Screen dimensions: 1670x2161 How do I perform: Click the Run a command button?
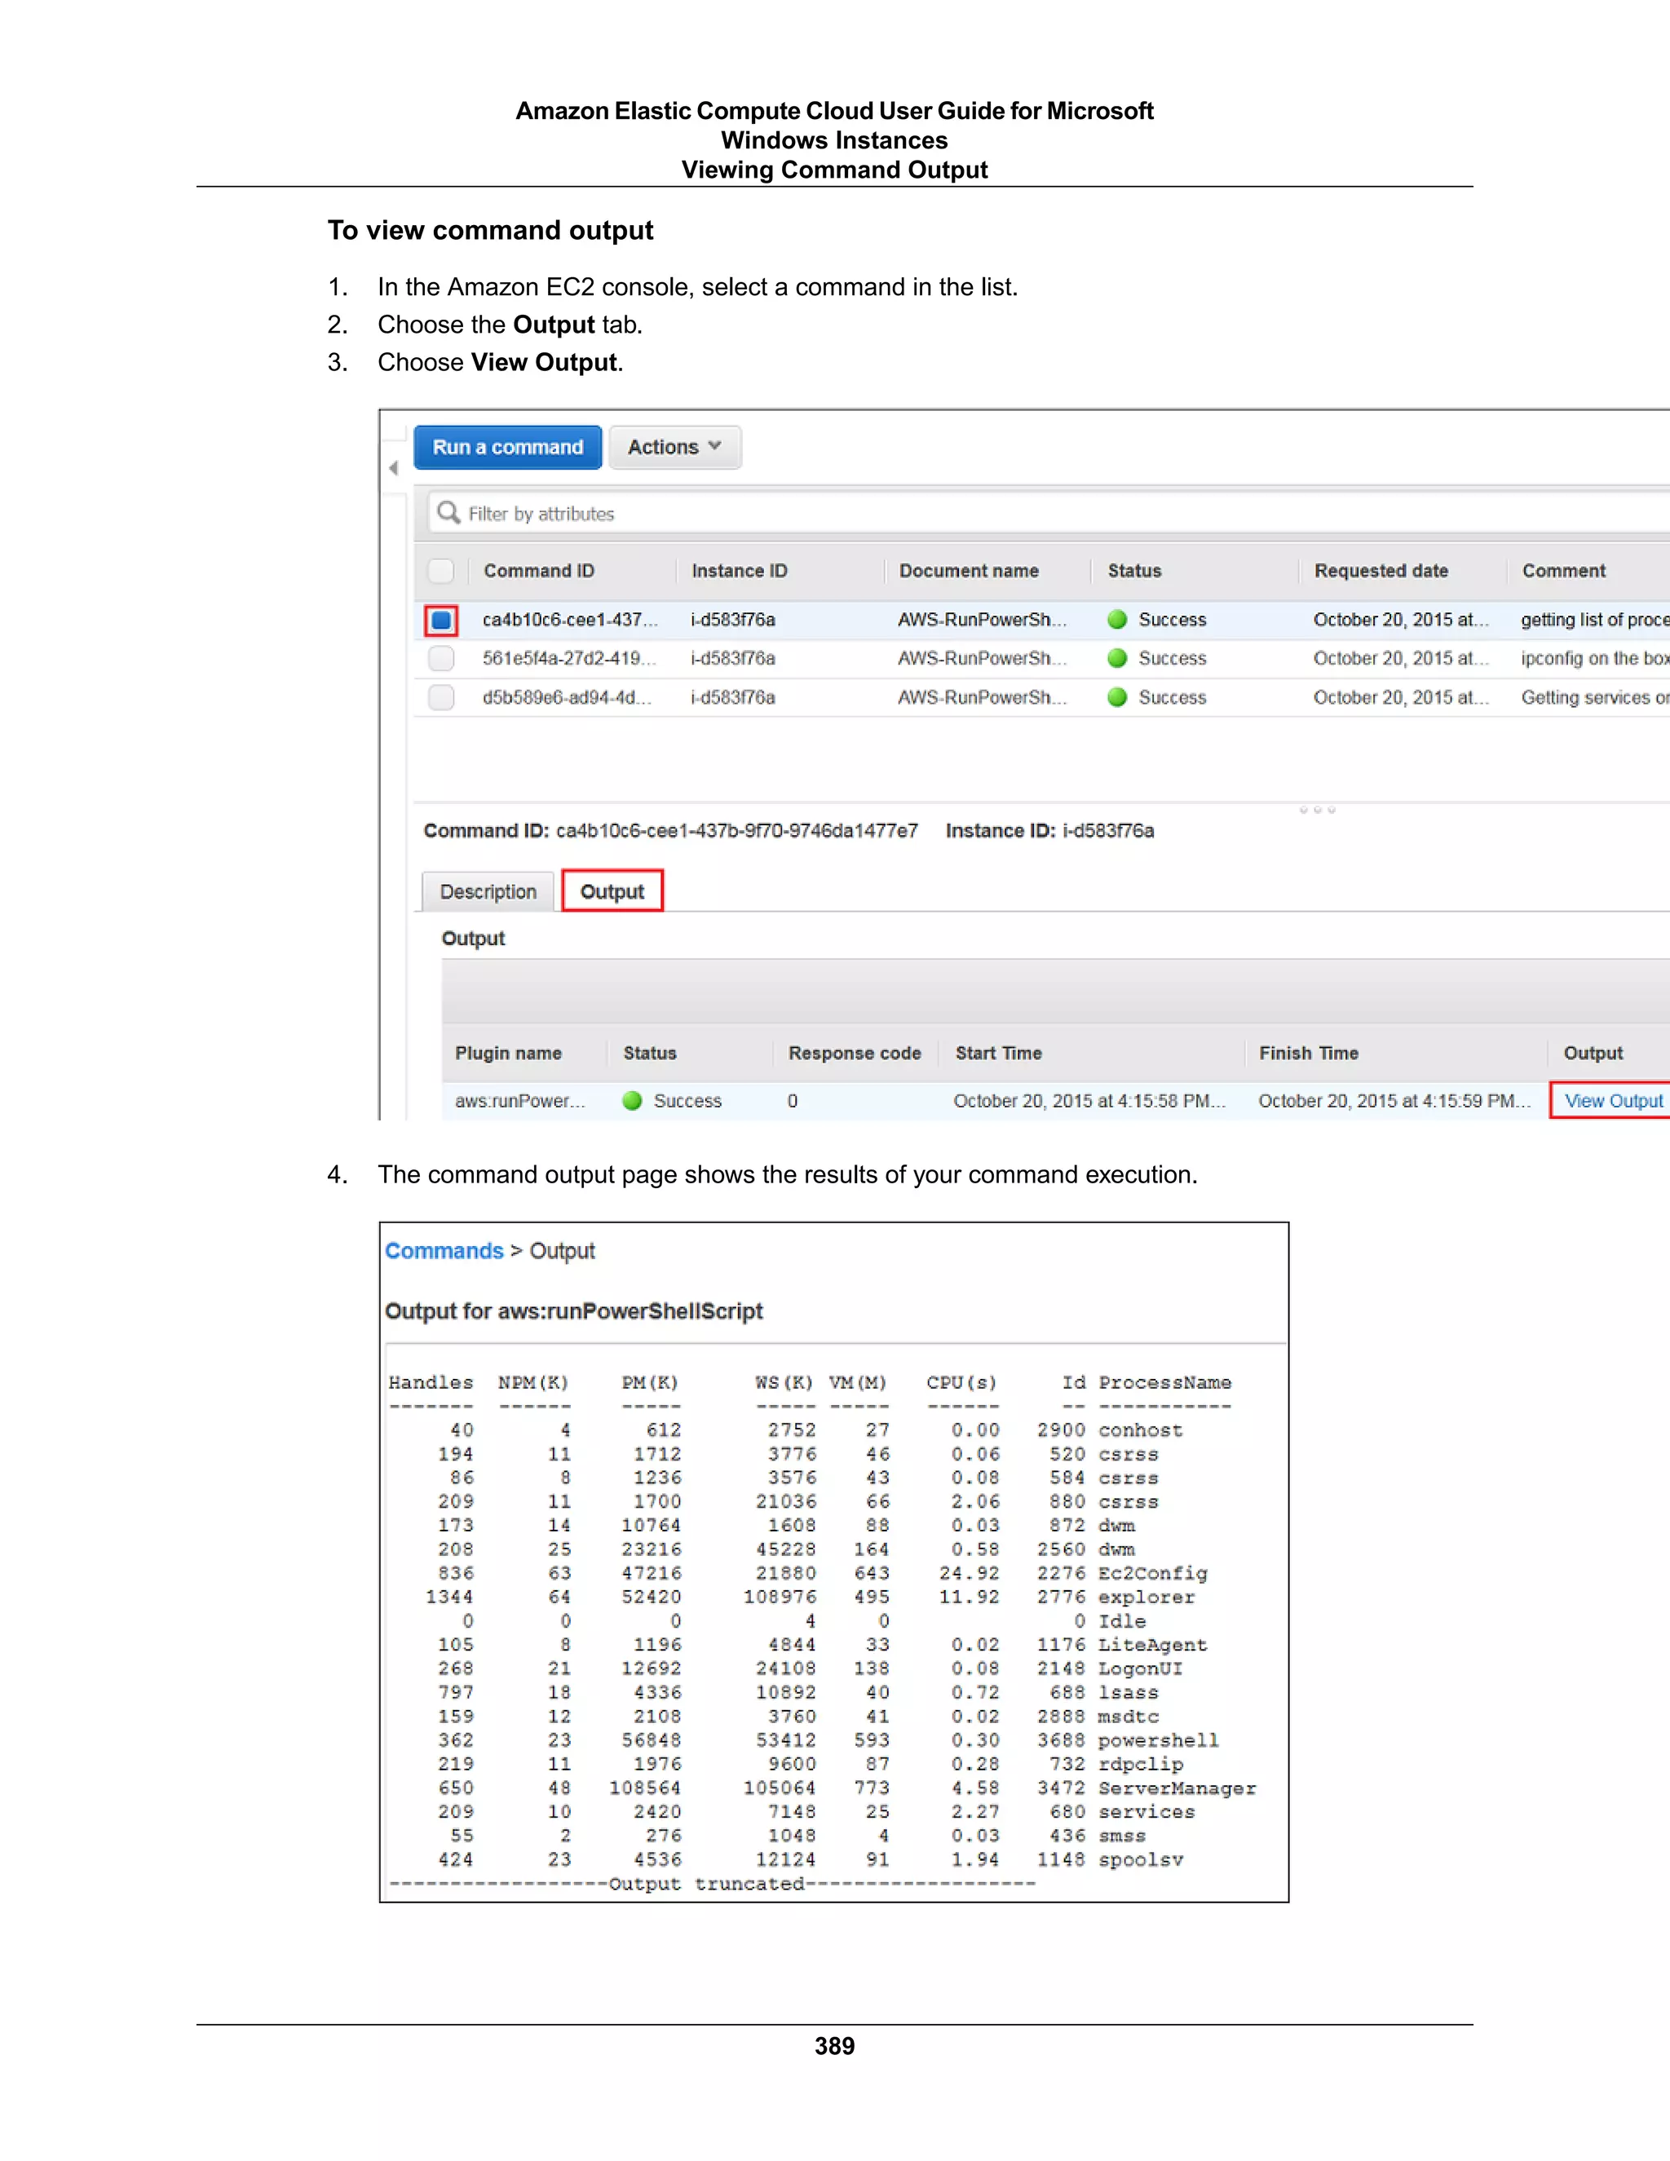click(x=507, y=447)
